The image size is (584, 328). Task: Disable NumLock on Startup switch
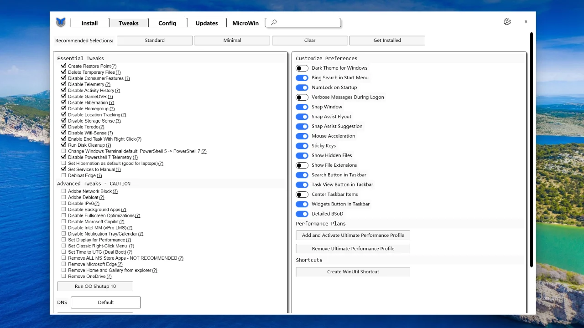click(302, 87)
